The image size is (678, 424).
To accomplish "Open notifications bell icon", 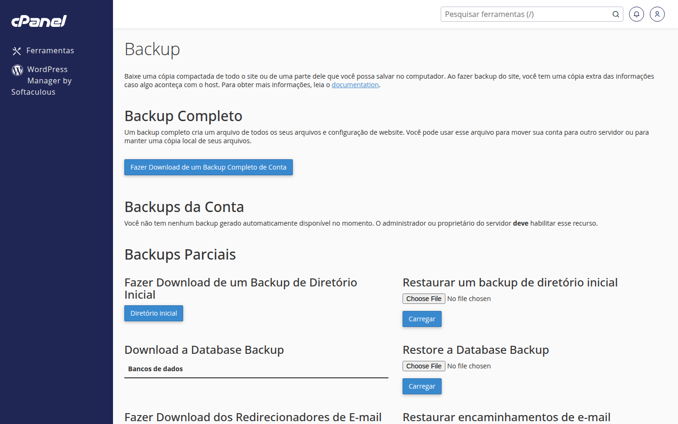I will [x=637, y=14].
